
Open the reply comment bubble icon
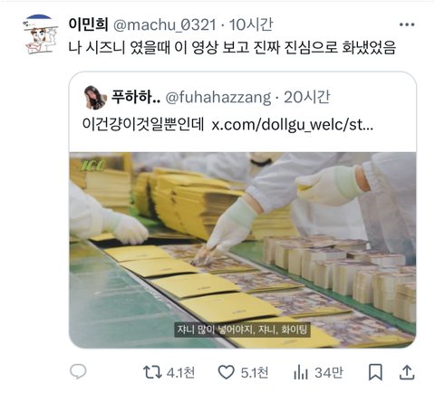coord(78,371)
